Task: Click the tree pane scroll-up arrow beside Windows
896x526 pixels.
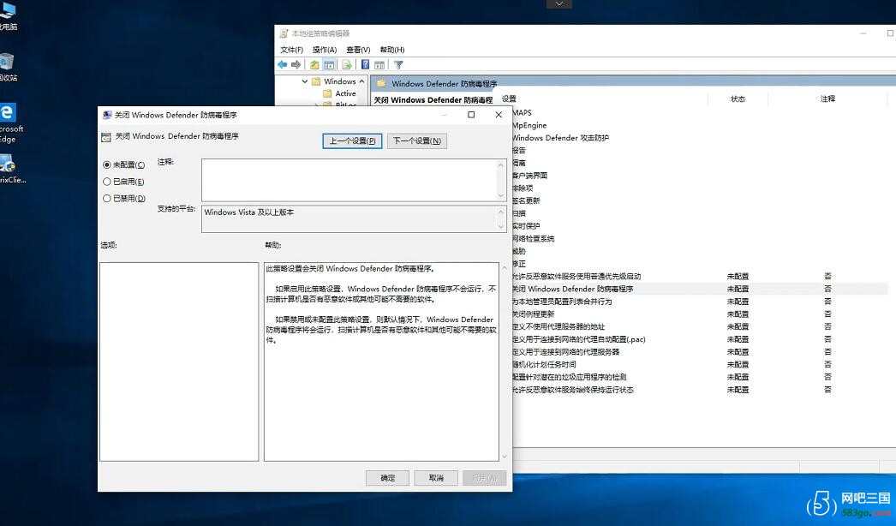Action: click(x=361, y=81)
